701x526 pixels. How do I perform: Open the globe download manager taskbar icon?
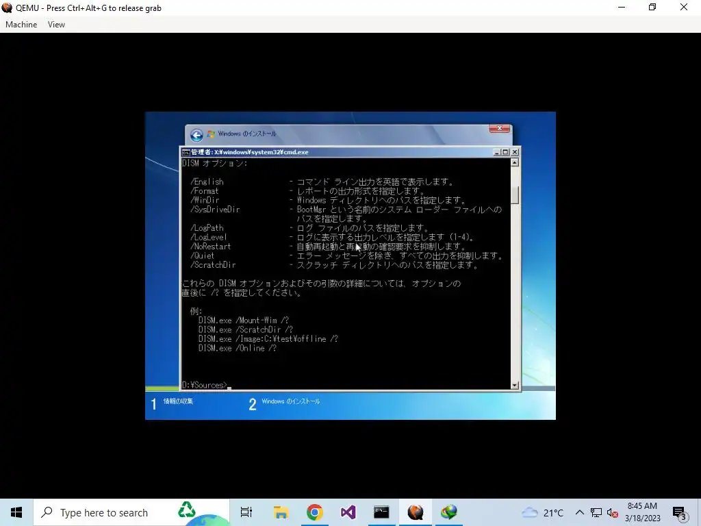click(x=449, y=512)
